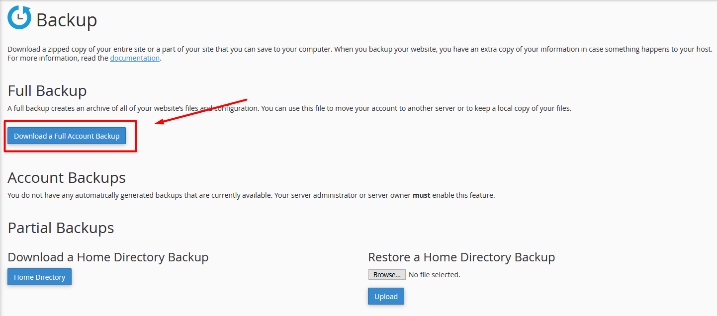Select the Full Backup heading
Screen dimensions: 717x316
coord(47,91)
